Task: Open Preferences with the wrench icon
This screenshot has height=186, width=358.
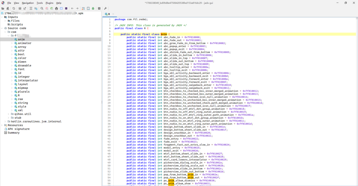Action: click(106, 8)
